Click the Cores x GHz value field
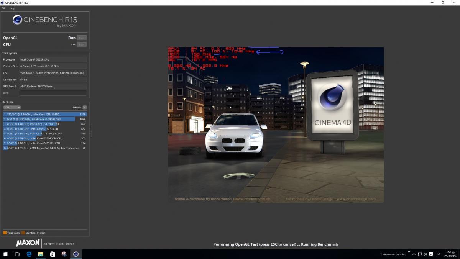460x259 pixels. point(53,66)
